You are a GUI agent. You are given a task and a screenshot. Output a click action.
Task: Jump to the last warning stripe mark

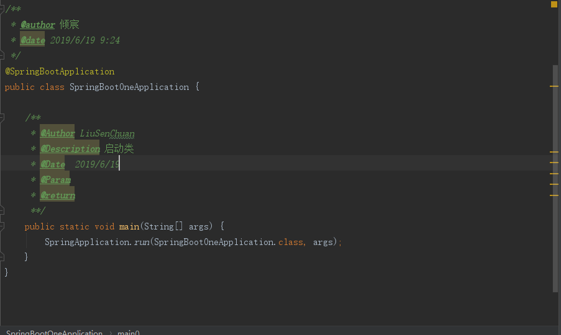pos(554,195)
